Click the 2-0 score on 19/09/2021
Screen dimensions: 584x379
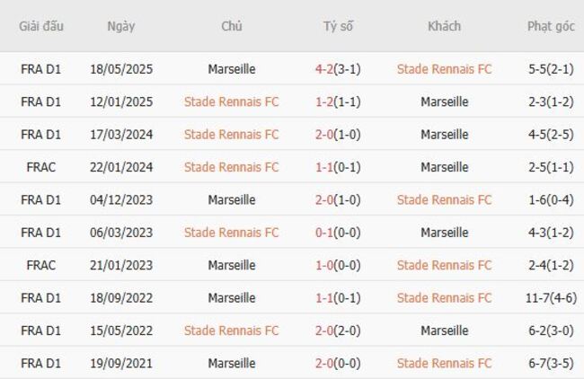point(327,363)
